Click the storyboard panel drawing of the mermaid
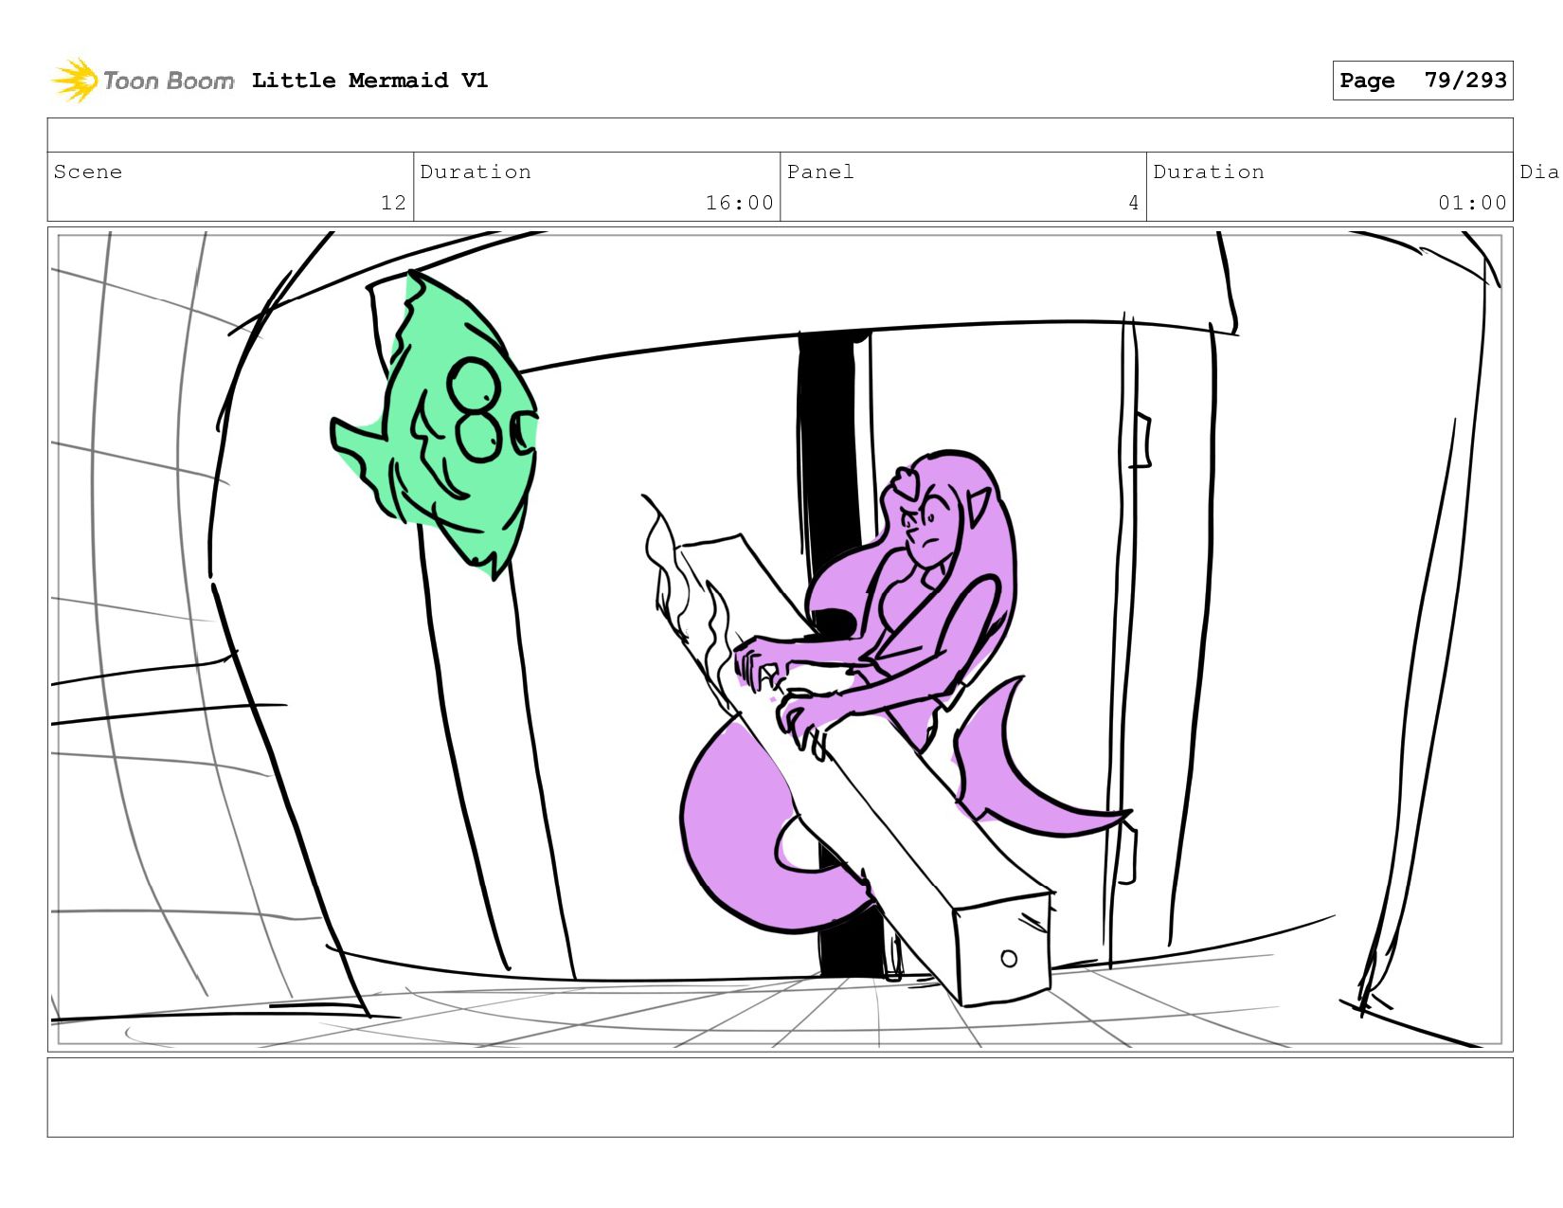 (780, 640)
